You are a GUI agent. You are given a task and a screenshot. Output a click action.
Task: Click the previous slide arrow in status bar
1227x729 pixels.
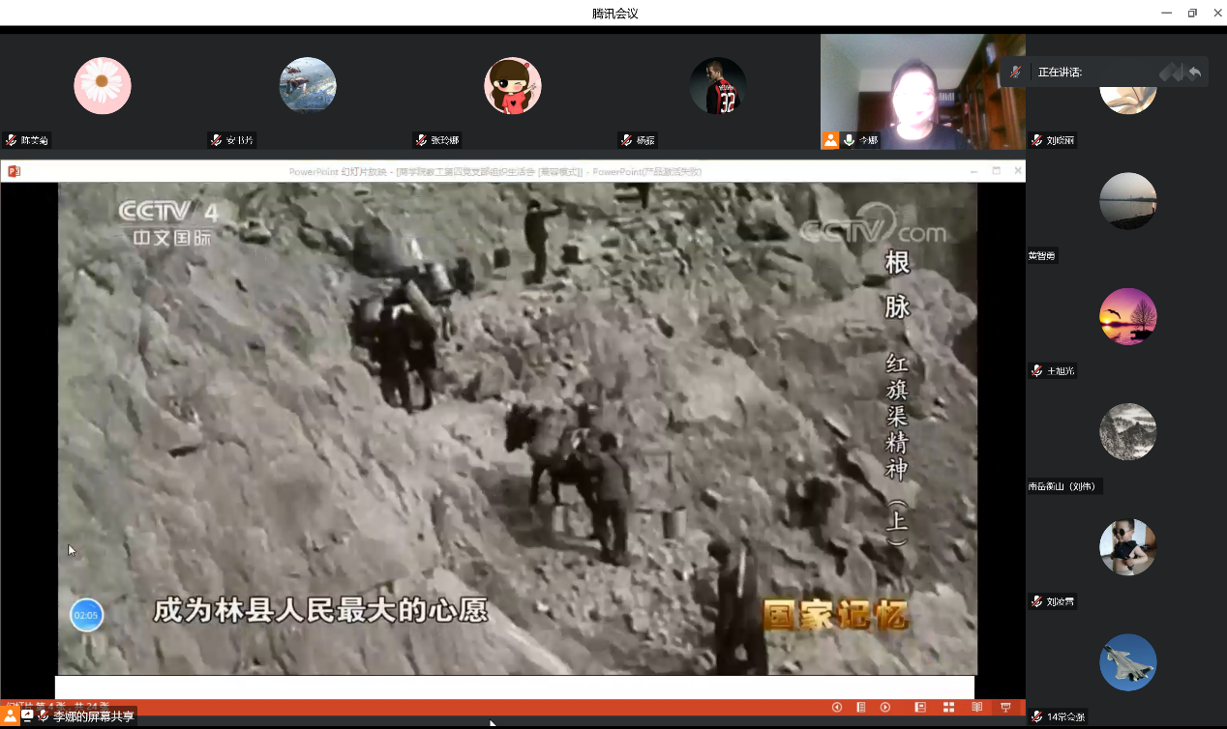837,708
